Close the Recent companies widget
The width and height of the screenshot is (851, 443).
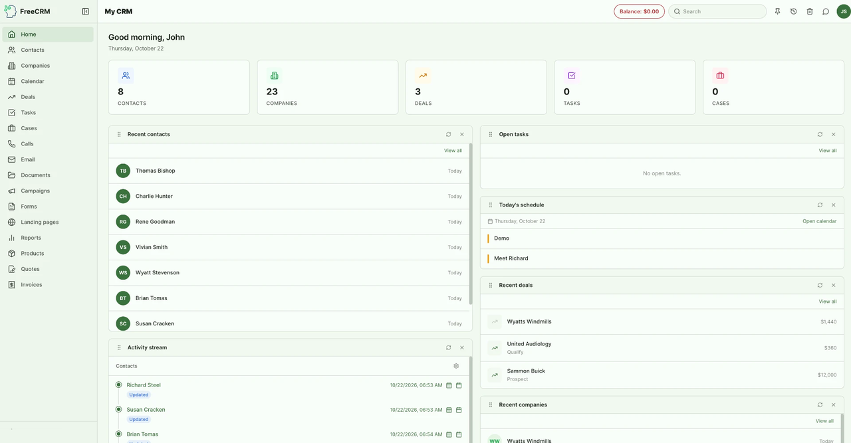coord(833,404)
